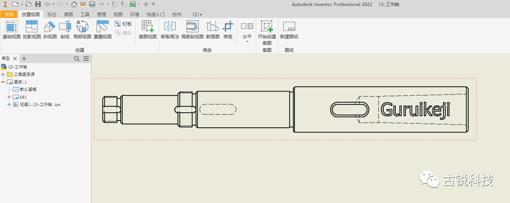
Task: Click the 新建图纸 (New Sheet) button
Action: (289, 30)
